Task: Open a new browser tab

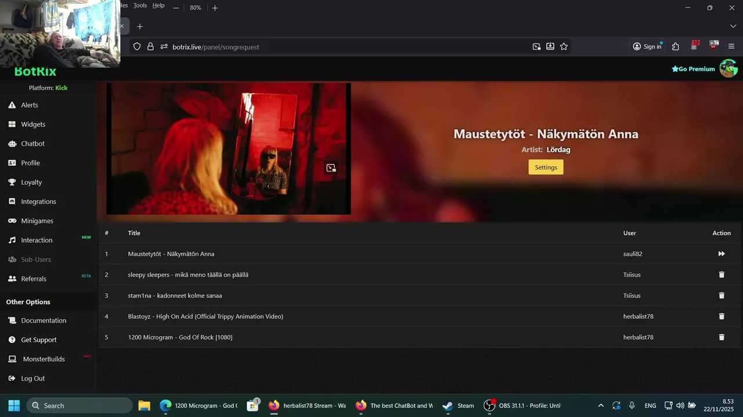Action: [140, 27]
